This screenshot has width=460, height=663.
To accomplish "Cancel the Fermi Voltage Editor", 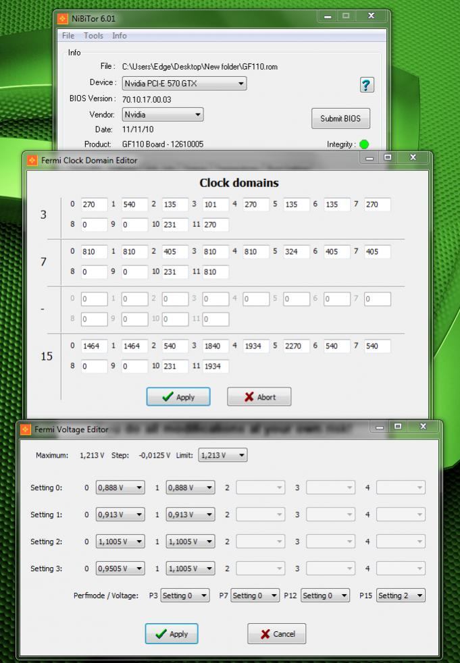I will [277, 634].
